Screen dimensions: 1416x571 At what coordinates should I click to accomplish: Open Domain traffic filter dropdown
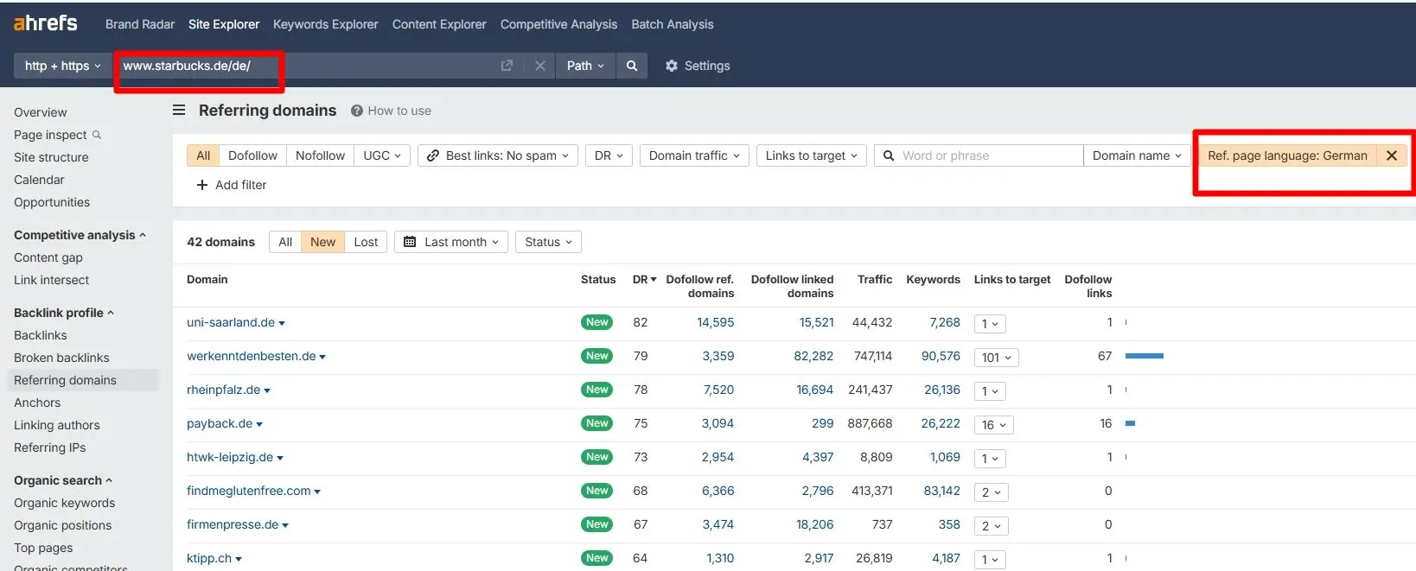694,155
